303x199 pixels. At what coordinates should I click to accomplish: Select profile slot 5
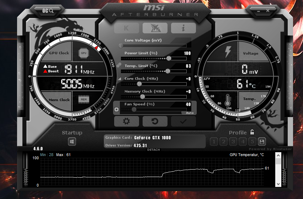point(253,142)
